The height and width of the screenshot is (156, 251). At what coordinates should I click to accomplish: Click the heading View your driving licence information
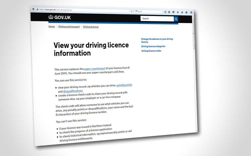click(91, 49)
